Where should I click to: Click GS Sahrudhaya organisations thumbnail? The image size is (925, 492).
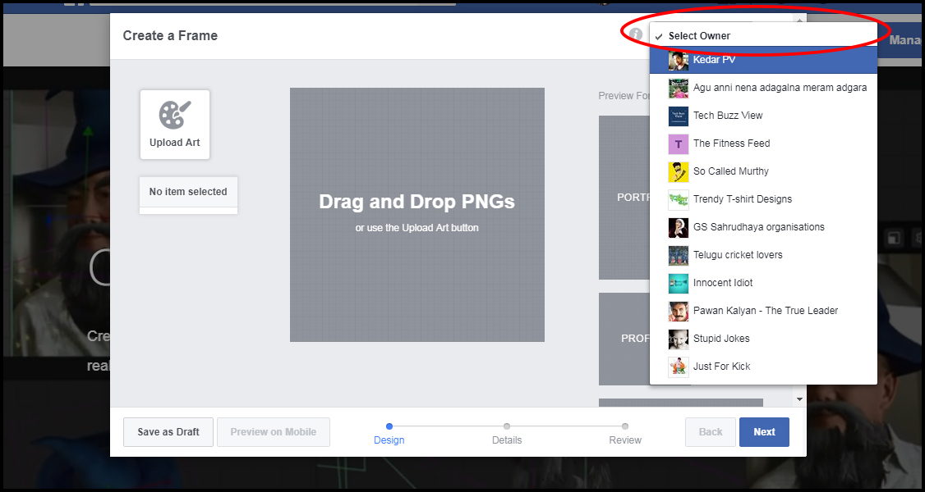tap(679, 228)
